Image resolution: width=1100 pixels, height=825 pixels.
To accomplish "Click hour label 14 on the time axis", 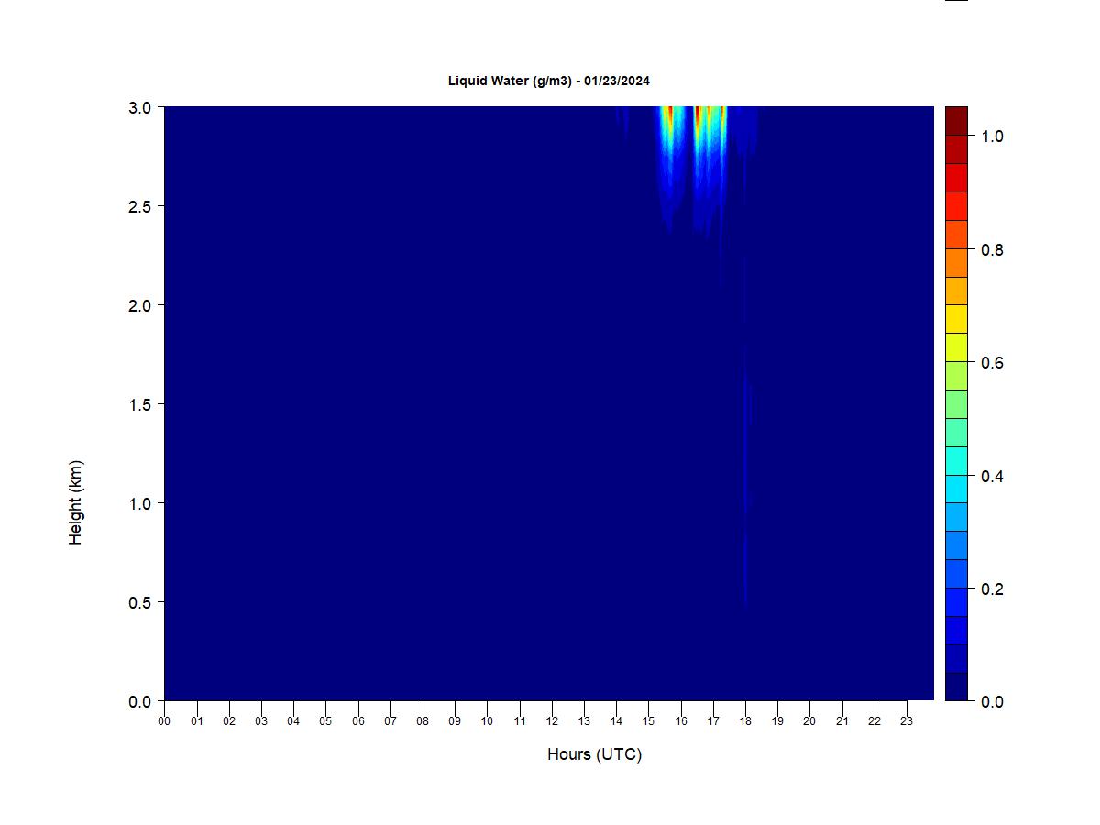I will tap(616, 721).
